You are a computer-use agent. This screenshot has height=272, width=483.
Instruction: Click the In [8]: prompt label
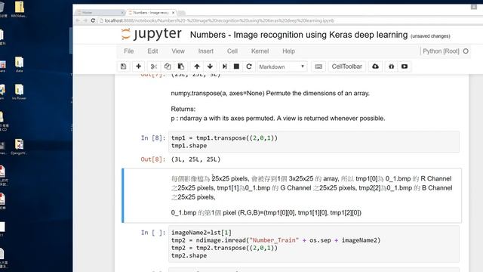pyautogui.click(x=153, y=138)
